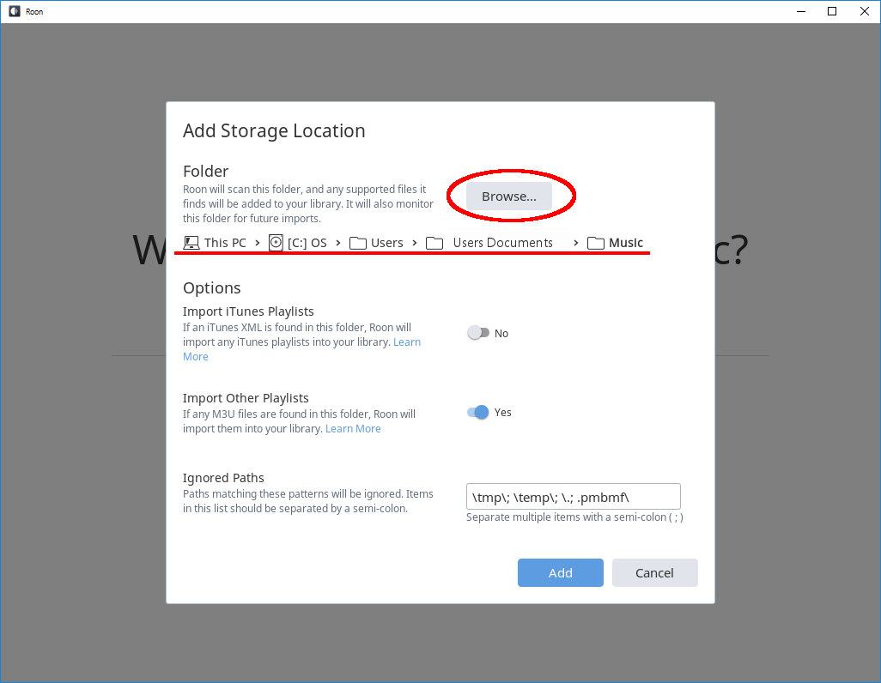Expand chevron after Users folder
Screen dimensions: 881x683
coord(415,243)
